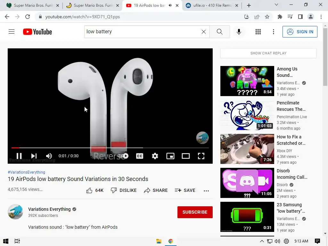
Task: Open 23 Samsung low battery video title
Action: tap(291, 208)
